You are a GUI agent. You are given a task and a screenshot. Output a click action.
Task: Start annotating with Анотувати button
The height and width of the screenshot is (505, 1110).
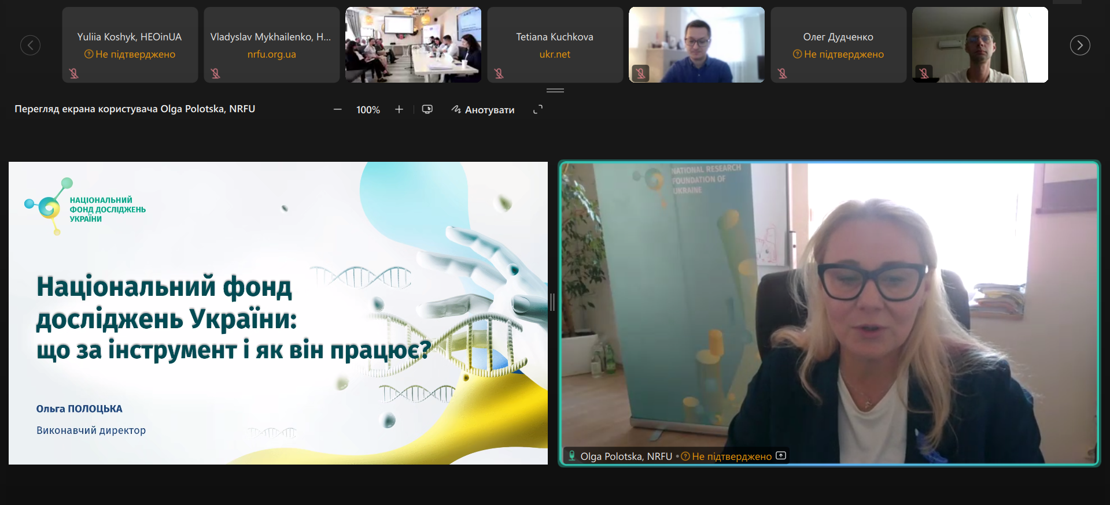[x=483, y=110]
